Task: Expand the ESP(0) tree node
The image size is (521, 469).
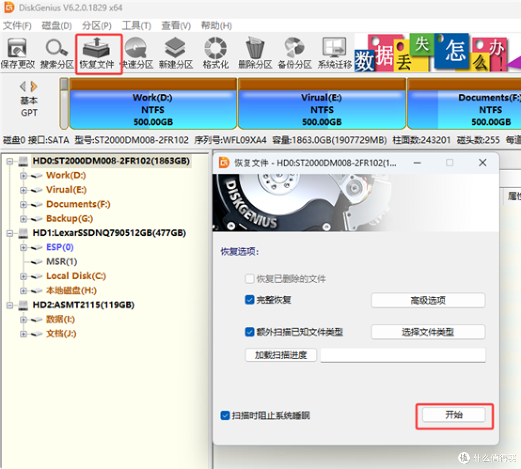Action: tap(23, 248)
